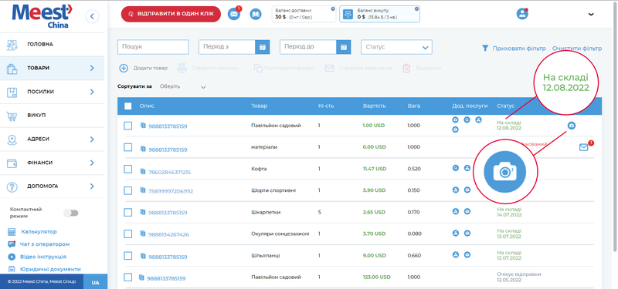Open calendar for Період до field

coord(343,47)
